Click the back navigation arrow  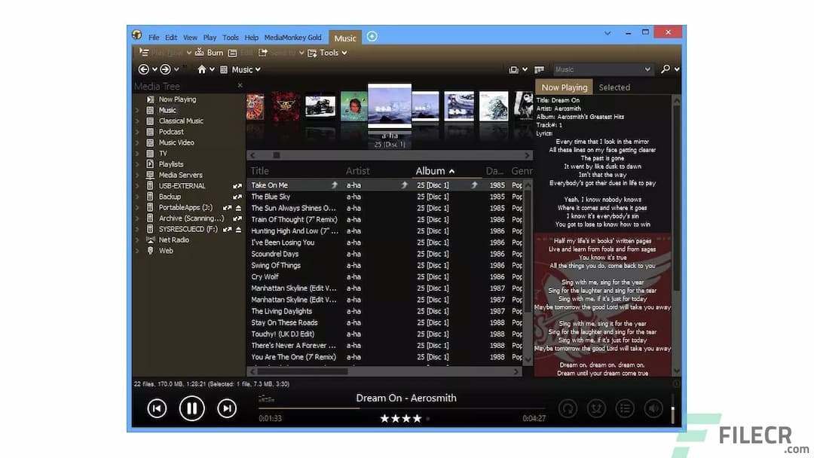click(143, 69)
